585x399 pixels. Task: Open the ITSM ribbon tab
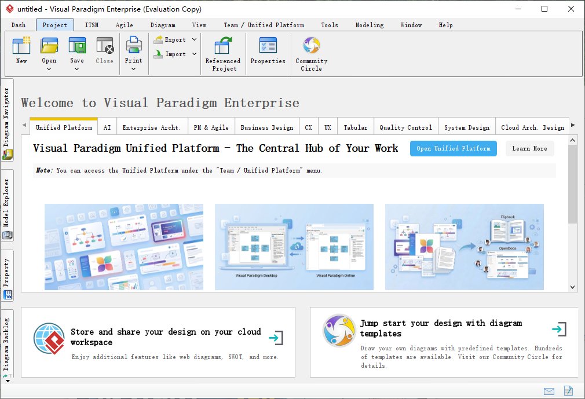[x=92, y=25]
